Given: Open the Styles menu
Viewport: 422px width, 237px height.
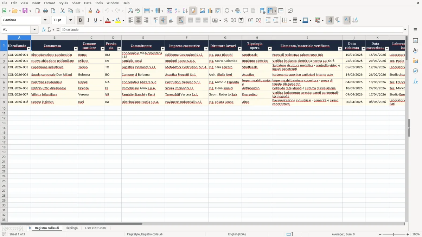Looking at the screenshot, I should [x=63, y=3].
